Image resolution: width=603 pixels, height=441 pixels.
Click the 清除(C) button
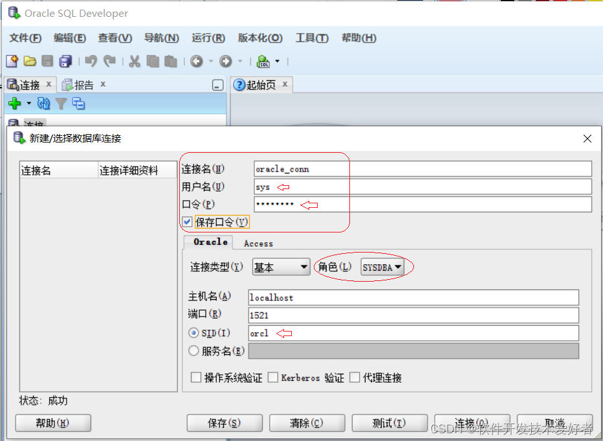(307, 424)
